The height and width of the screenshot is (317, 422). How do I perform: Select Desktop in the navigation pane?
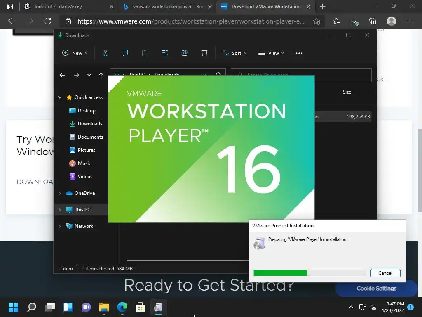pyautogui.click(x=82, y=111)
